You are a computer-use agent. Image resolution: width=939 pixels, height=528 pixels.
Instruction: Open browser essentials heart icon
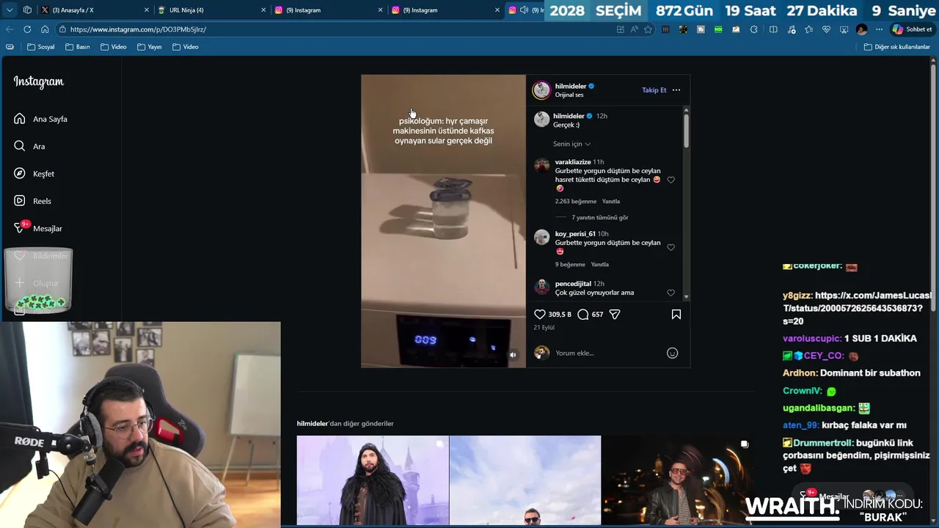click(x=826, y=29)
